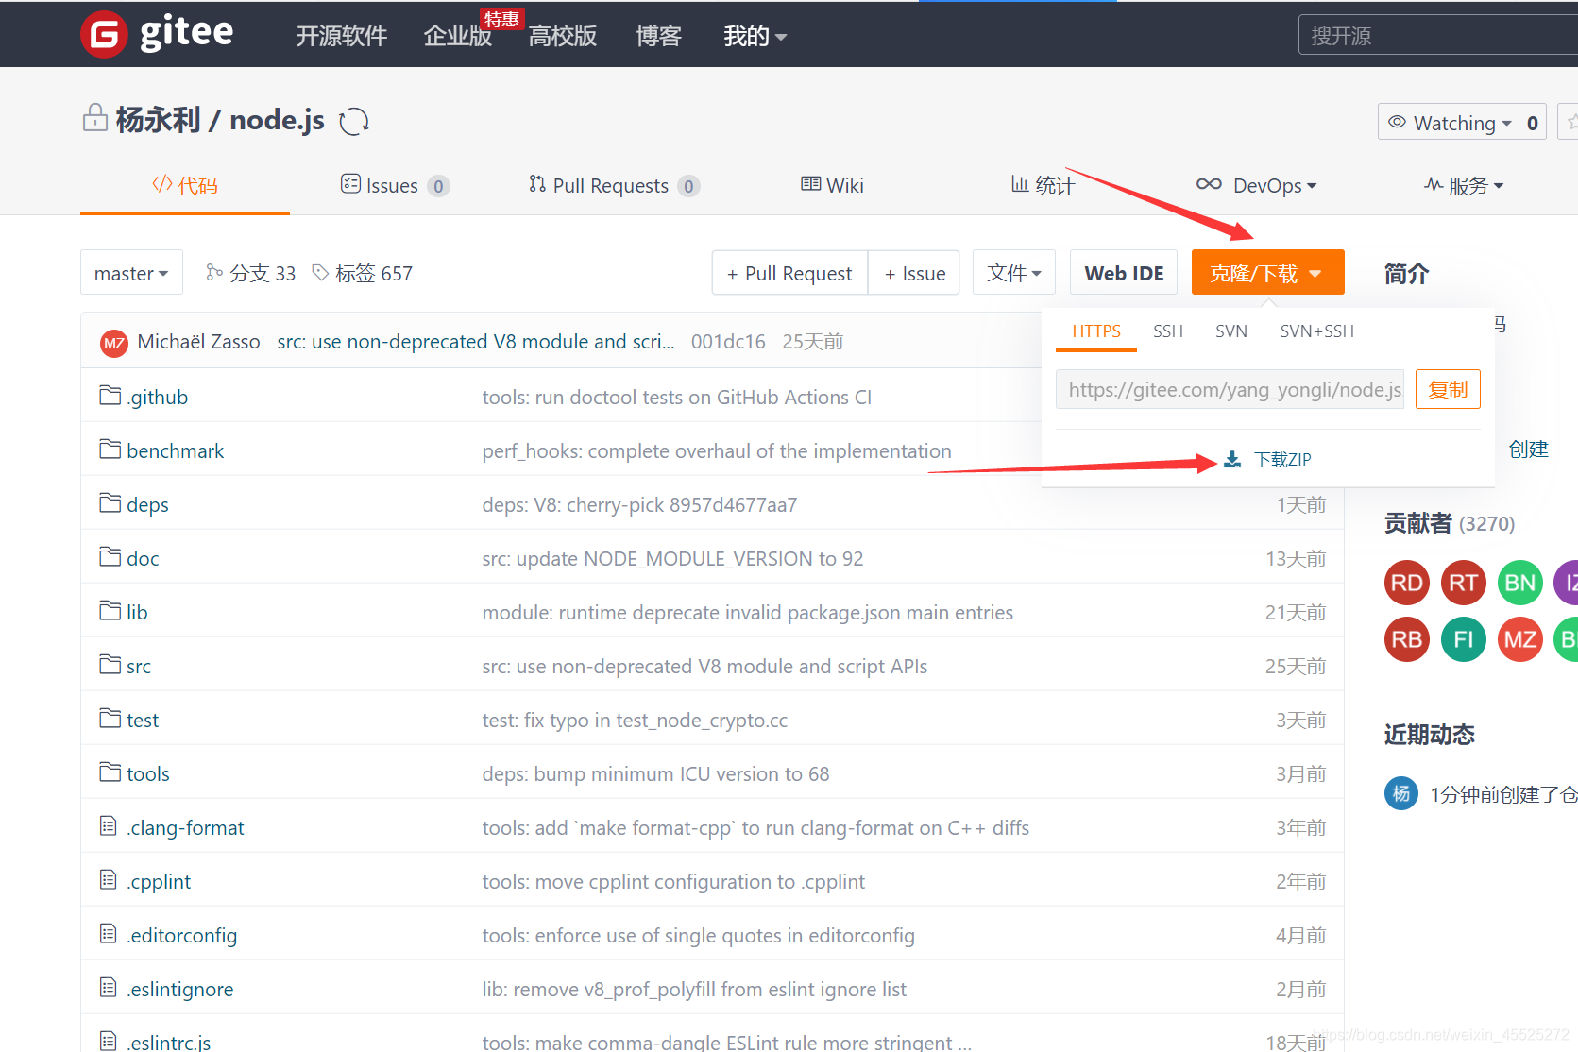1578x1052 pixels.
Task: Open the node.js repository title link
Action: click(x=277, y=120)
